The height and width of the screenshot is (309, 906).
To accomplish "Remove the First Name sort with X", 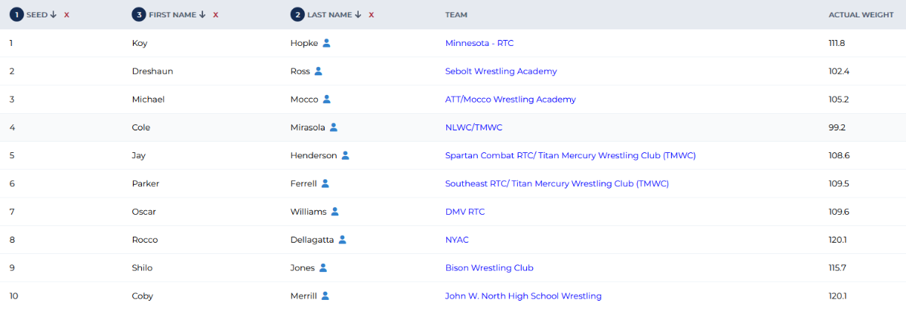I will [216, 15].
